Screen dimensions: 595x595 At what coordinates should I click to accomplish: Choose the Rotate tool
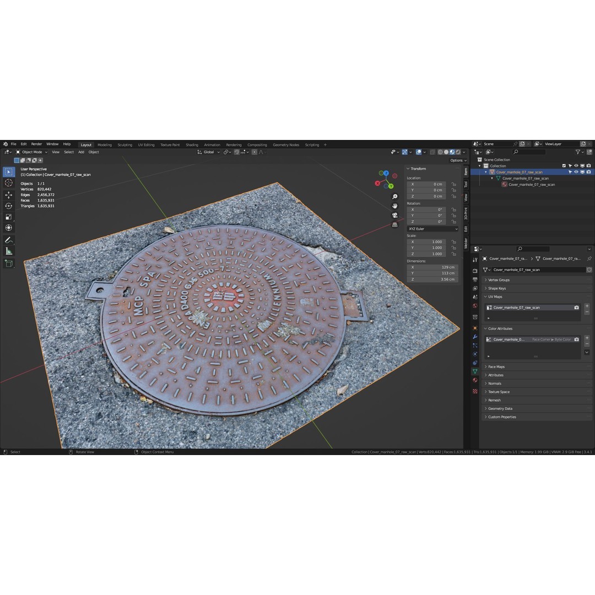click(9, 205)
